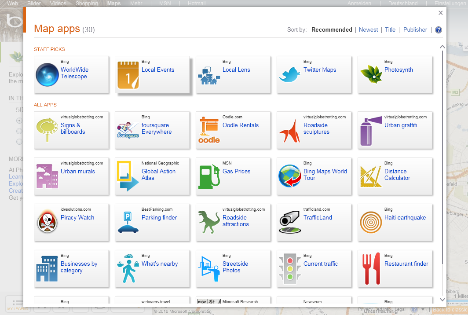Click the Gas Prices pump icon

click(209, 176)
